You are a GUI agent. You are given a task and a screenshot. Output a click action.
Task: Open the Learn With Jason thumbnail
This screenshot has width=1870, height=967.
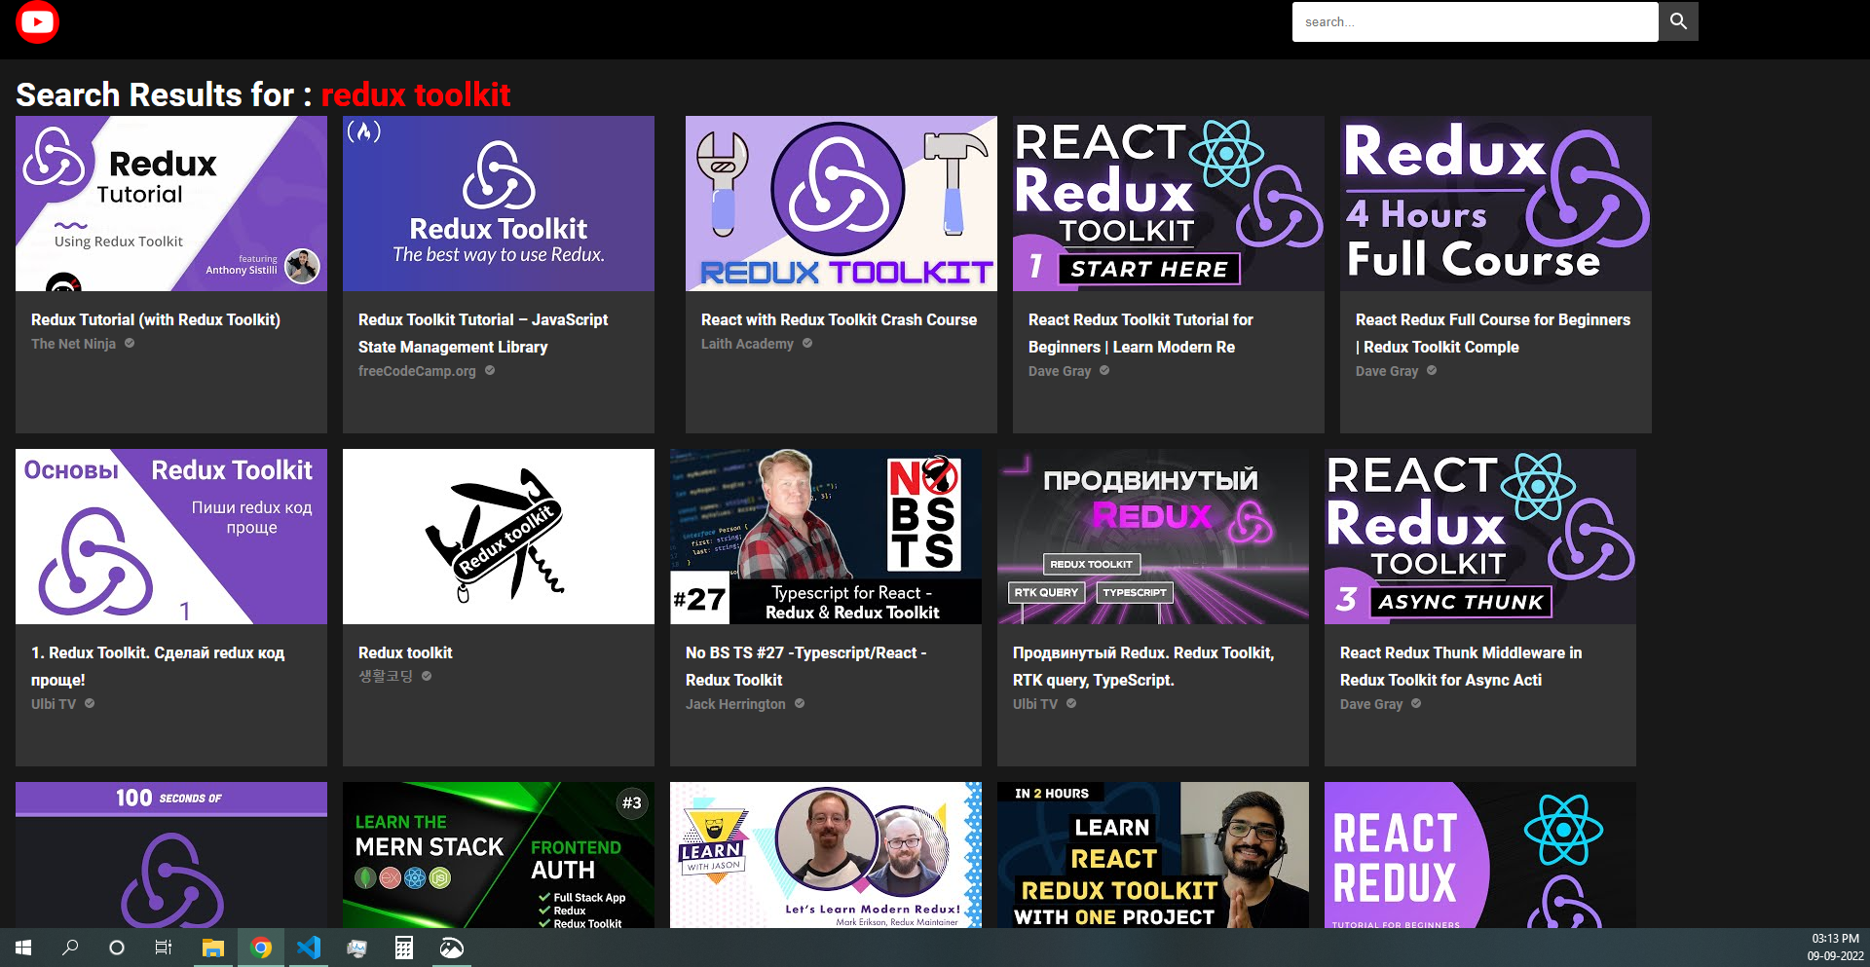(x=826, y=855)
